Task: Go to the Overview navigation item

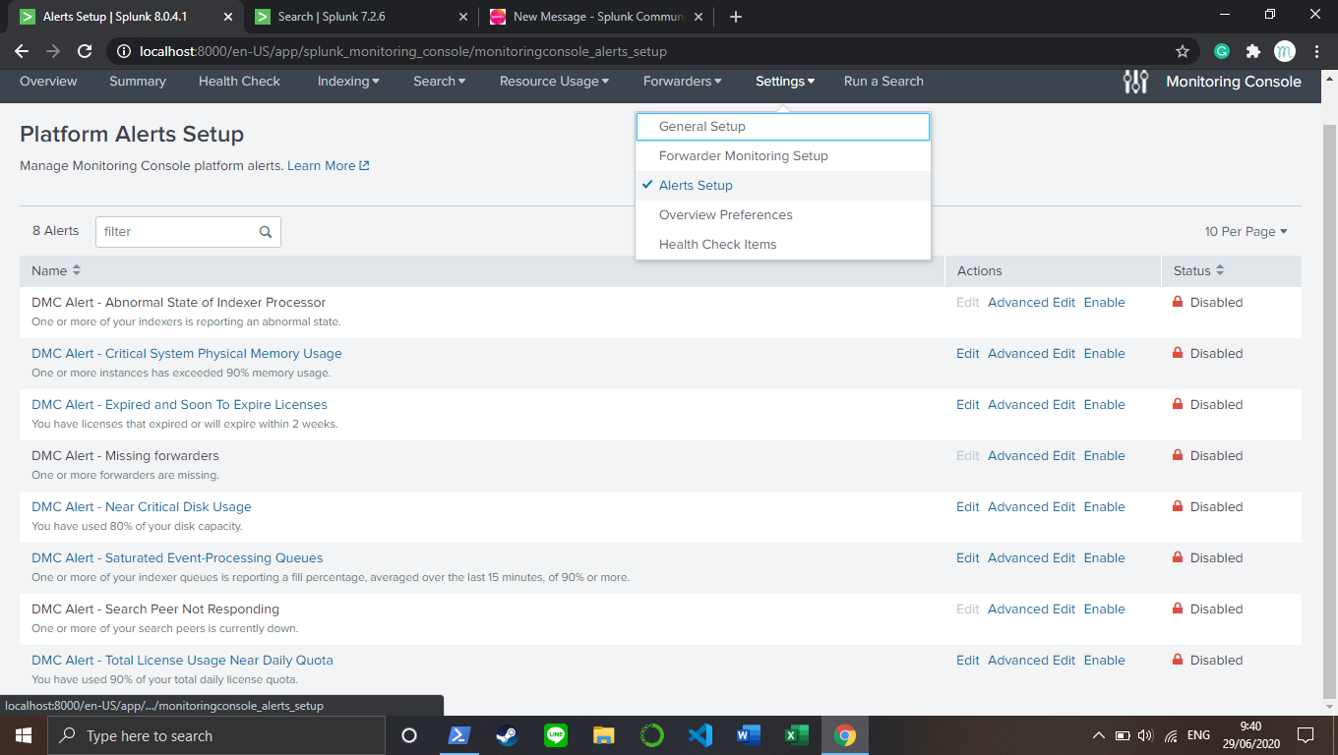Action: pyautogui.click(x=48, y=82)
